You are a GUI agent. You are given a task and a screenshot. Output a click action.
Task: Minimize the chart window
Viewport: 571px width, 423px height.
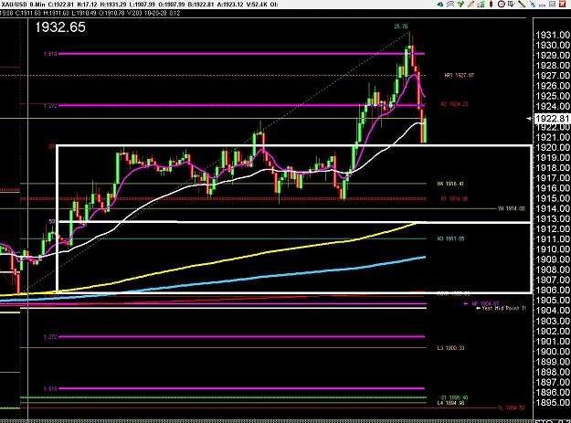pyautogui.click(x=543, y=5)
